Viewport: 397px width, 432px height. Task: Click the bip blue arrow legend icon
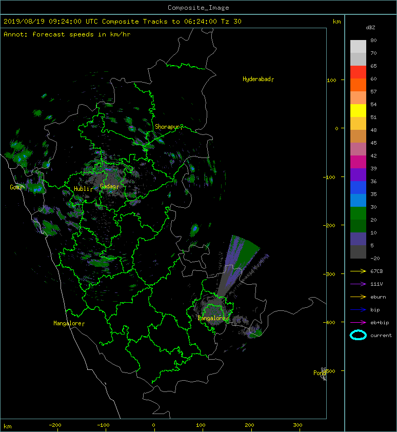click(358, 310)
